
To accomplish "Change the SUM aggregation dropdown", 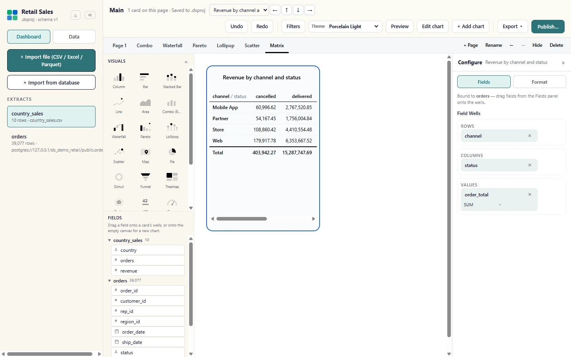I will 483,205.
